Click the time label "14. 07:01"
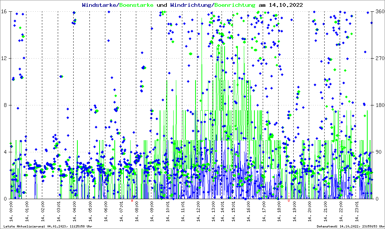 click(x=121, y=211)
